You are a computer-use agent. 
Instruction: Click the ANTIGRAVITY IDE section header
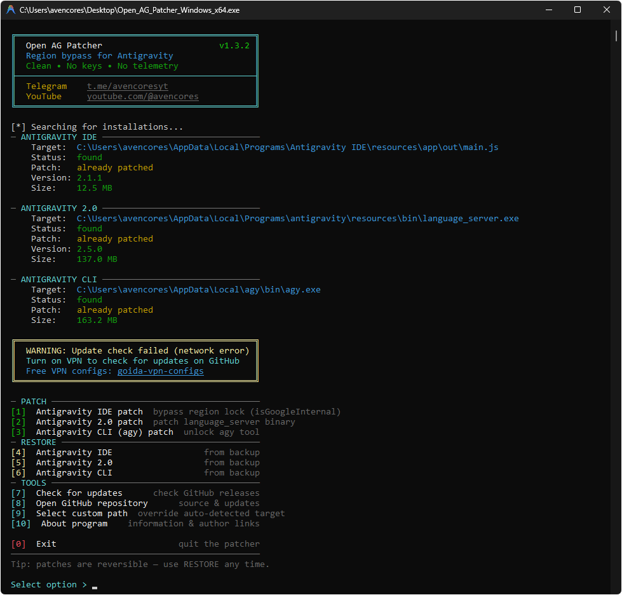coord(58,137)
